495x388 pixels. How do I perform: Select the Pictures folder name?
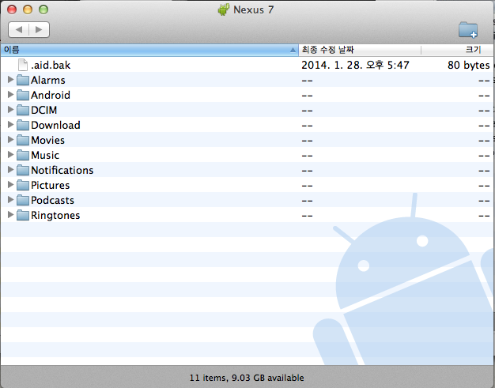click(50, 185)
